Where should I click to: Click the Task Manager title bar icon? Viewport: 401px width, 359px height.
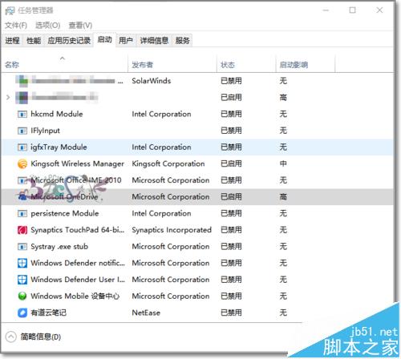tap(10, 11)
